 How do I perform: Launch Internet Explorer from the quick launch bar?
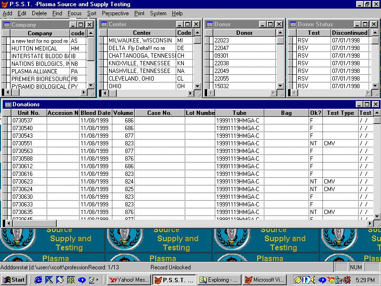[39, 280]
